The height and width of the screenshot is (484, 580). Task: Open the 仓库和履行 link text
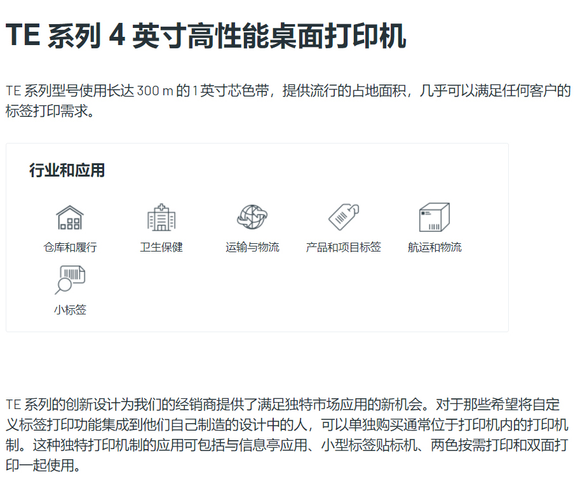(70, 247)
